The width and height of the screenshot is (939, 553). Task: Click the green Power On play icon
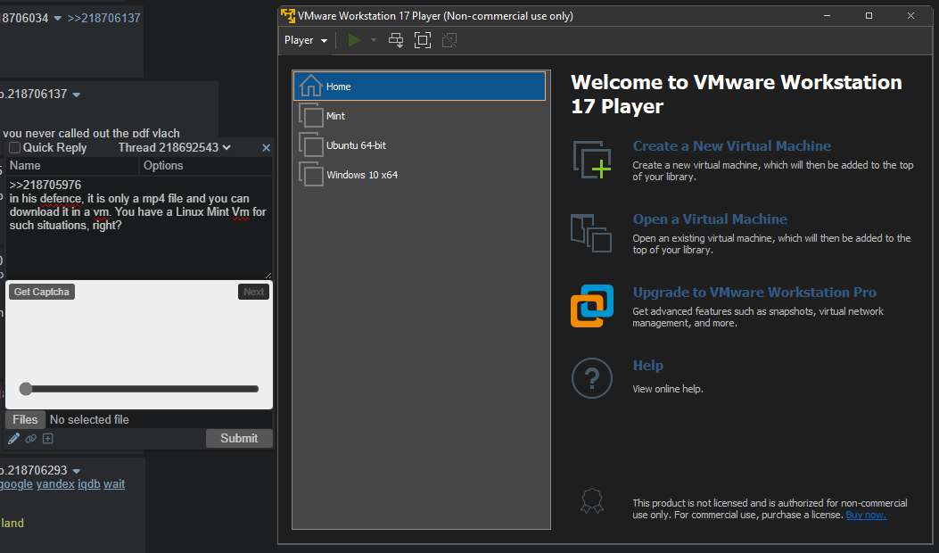pyautogui.click(x=355, y=40)
